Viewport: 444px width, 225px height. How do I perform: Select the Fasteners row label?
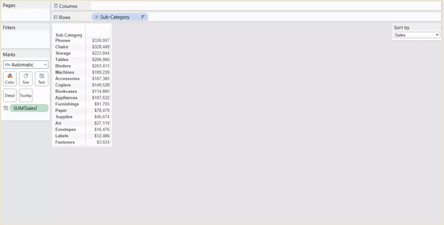65,142
